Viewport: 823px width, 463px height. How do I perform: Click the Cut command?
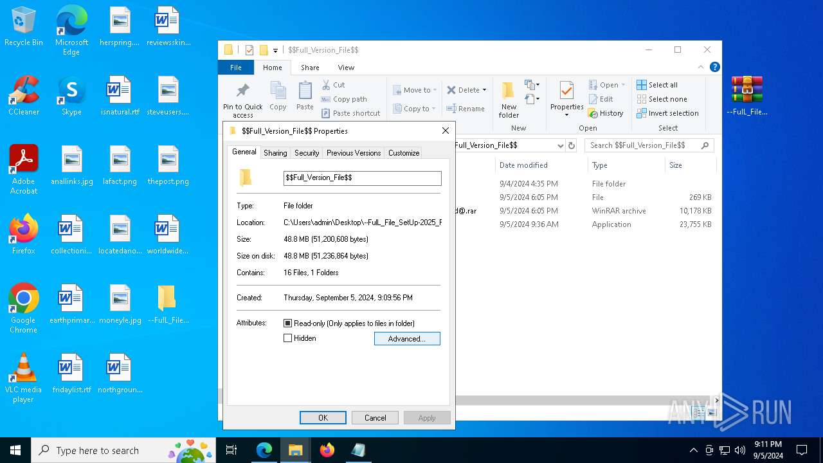pyautogui.click(x=333, y=85)
